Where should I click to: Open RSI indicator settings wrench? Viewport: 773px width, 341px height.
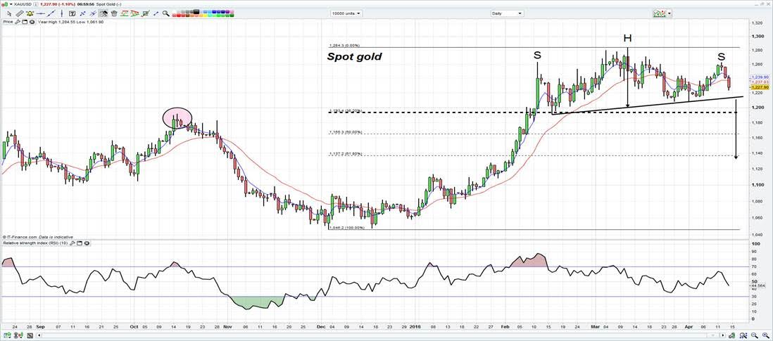click(x=72, y=243)
